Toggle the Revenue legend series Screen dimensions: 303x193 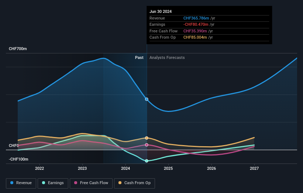[21, 183]
